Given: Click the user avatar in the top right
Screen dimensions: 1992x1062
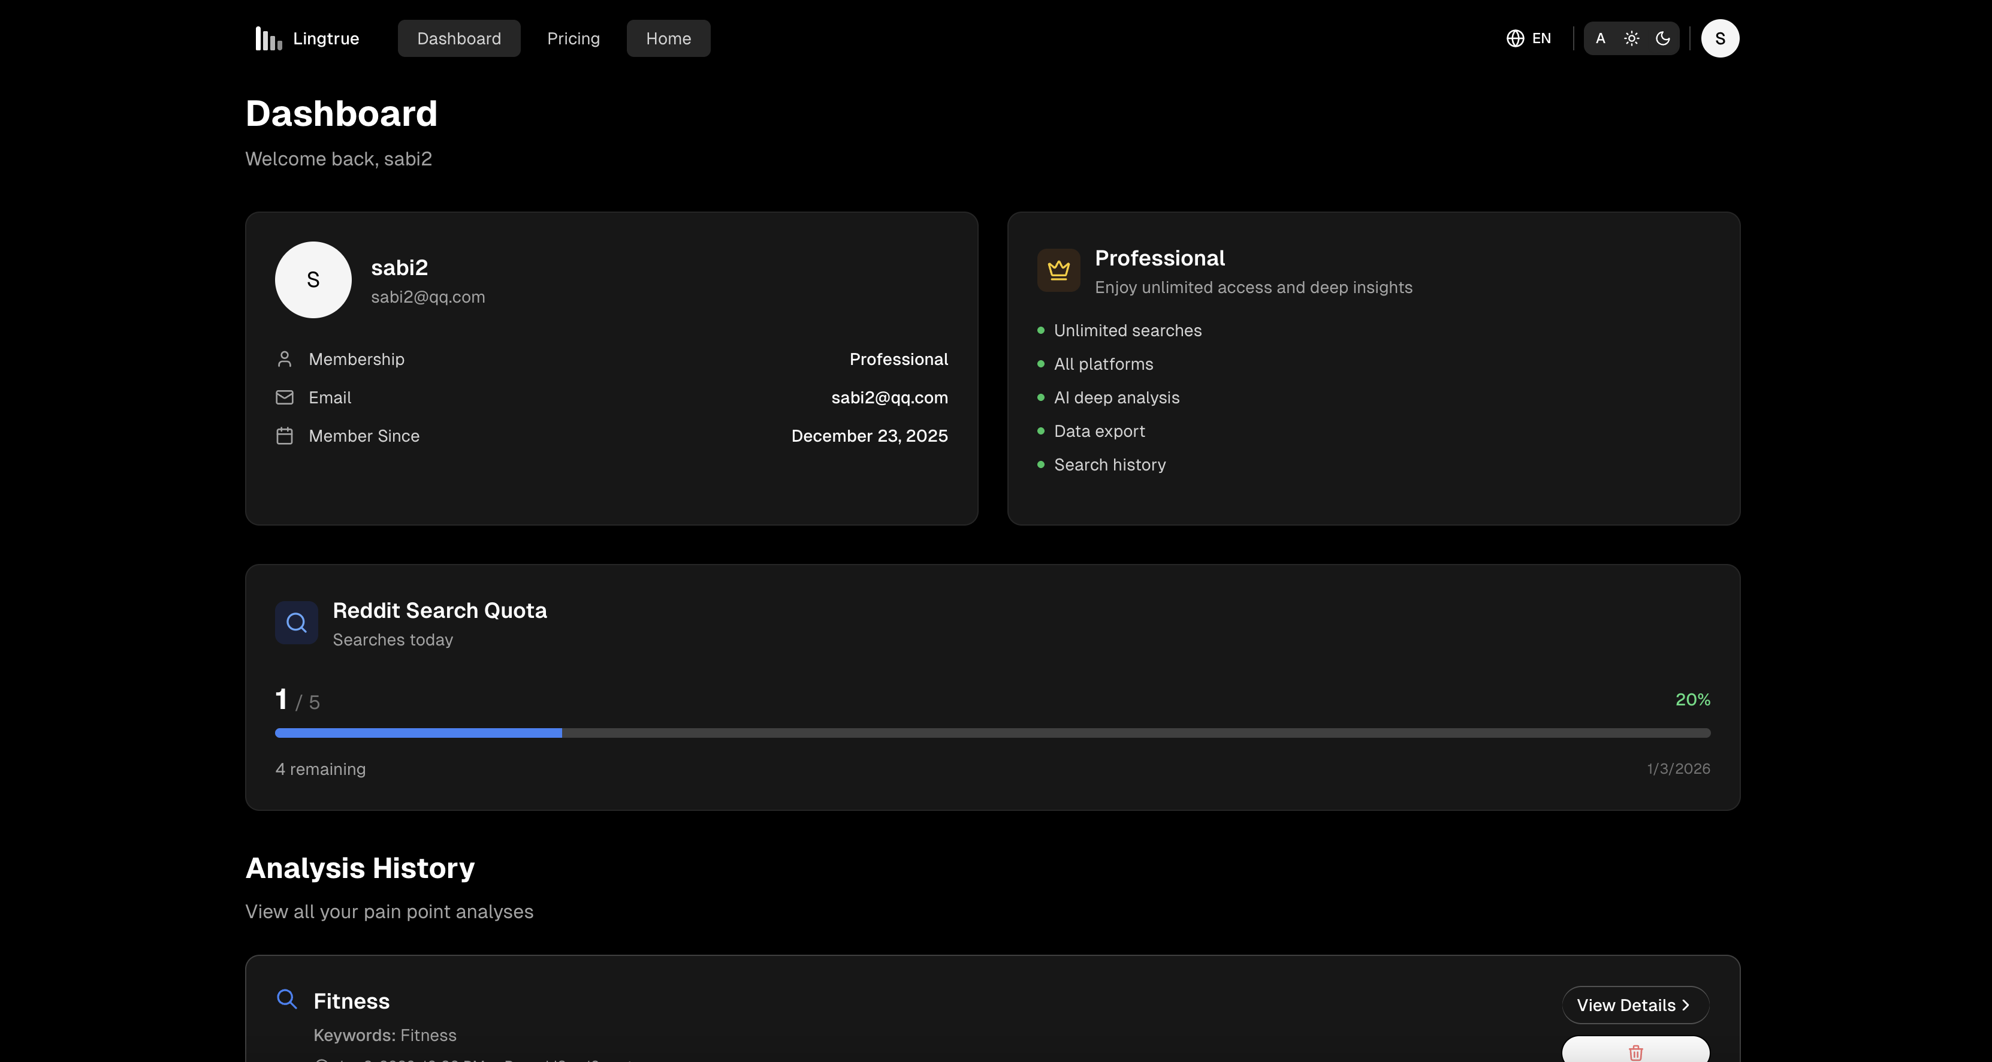Looking at the screenshot, I should pos(1720,38).
